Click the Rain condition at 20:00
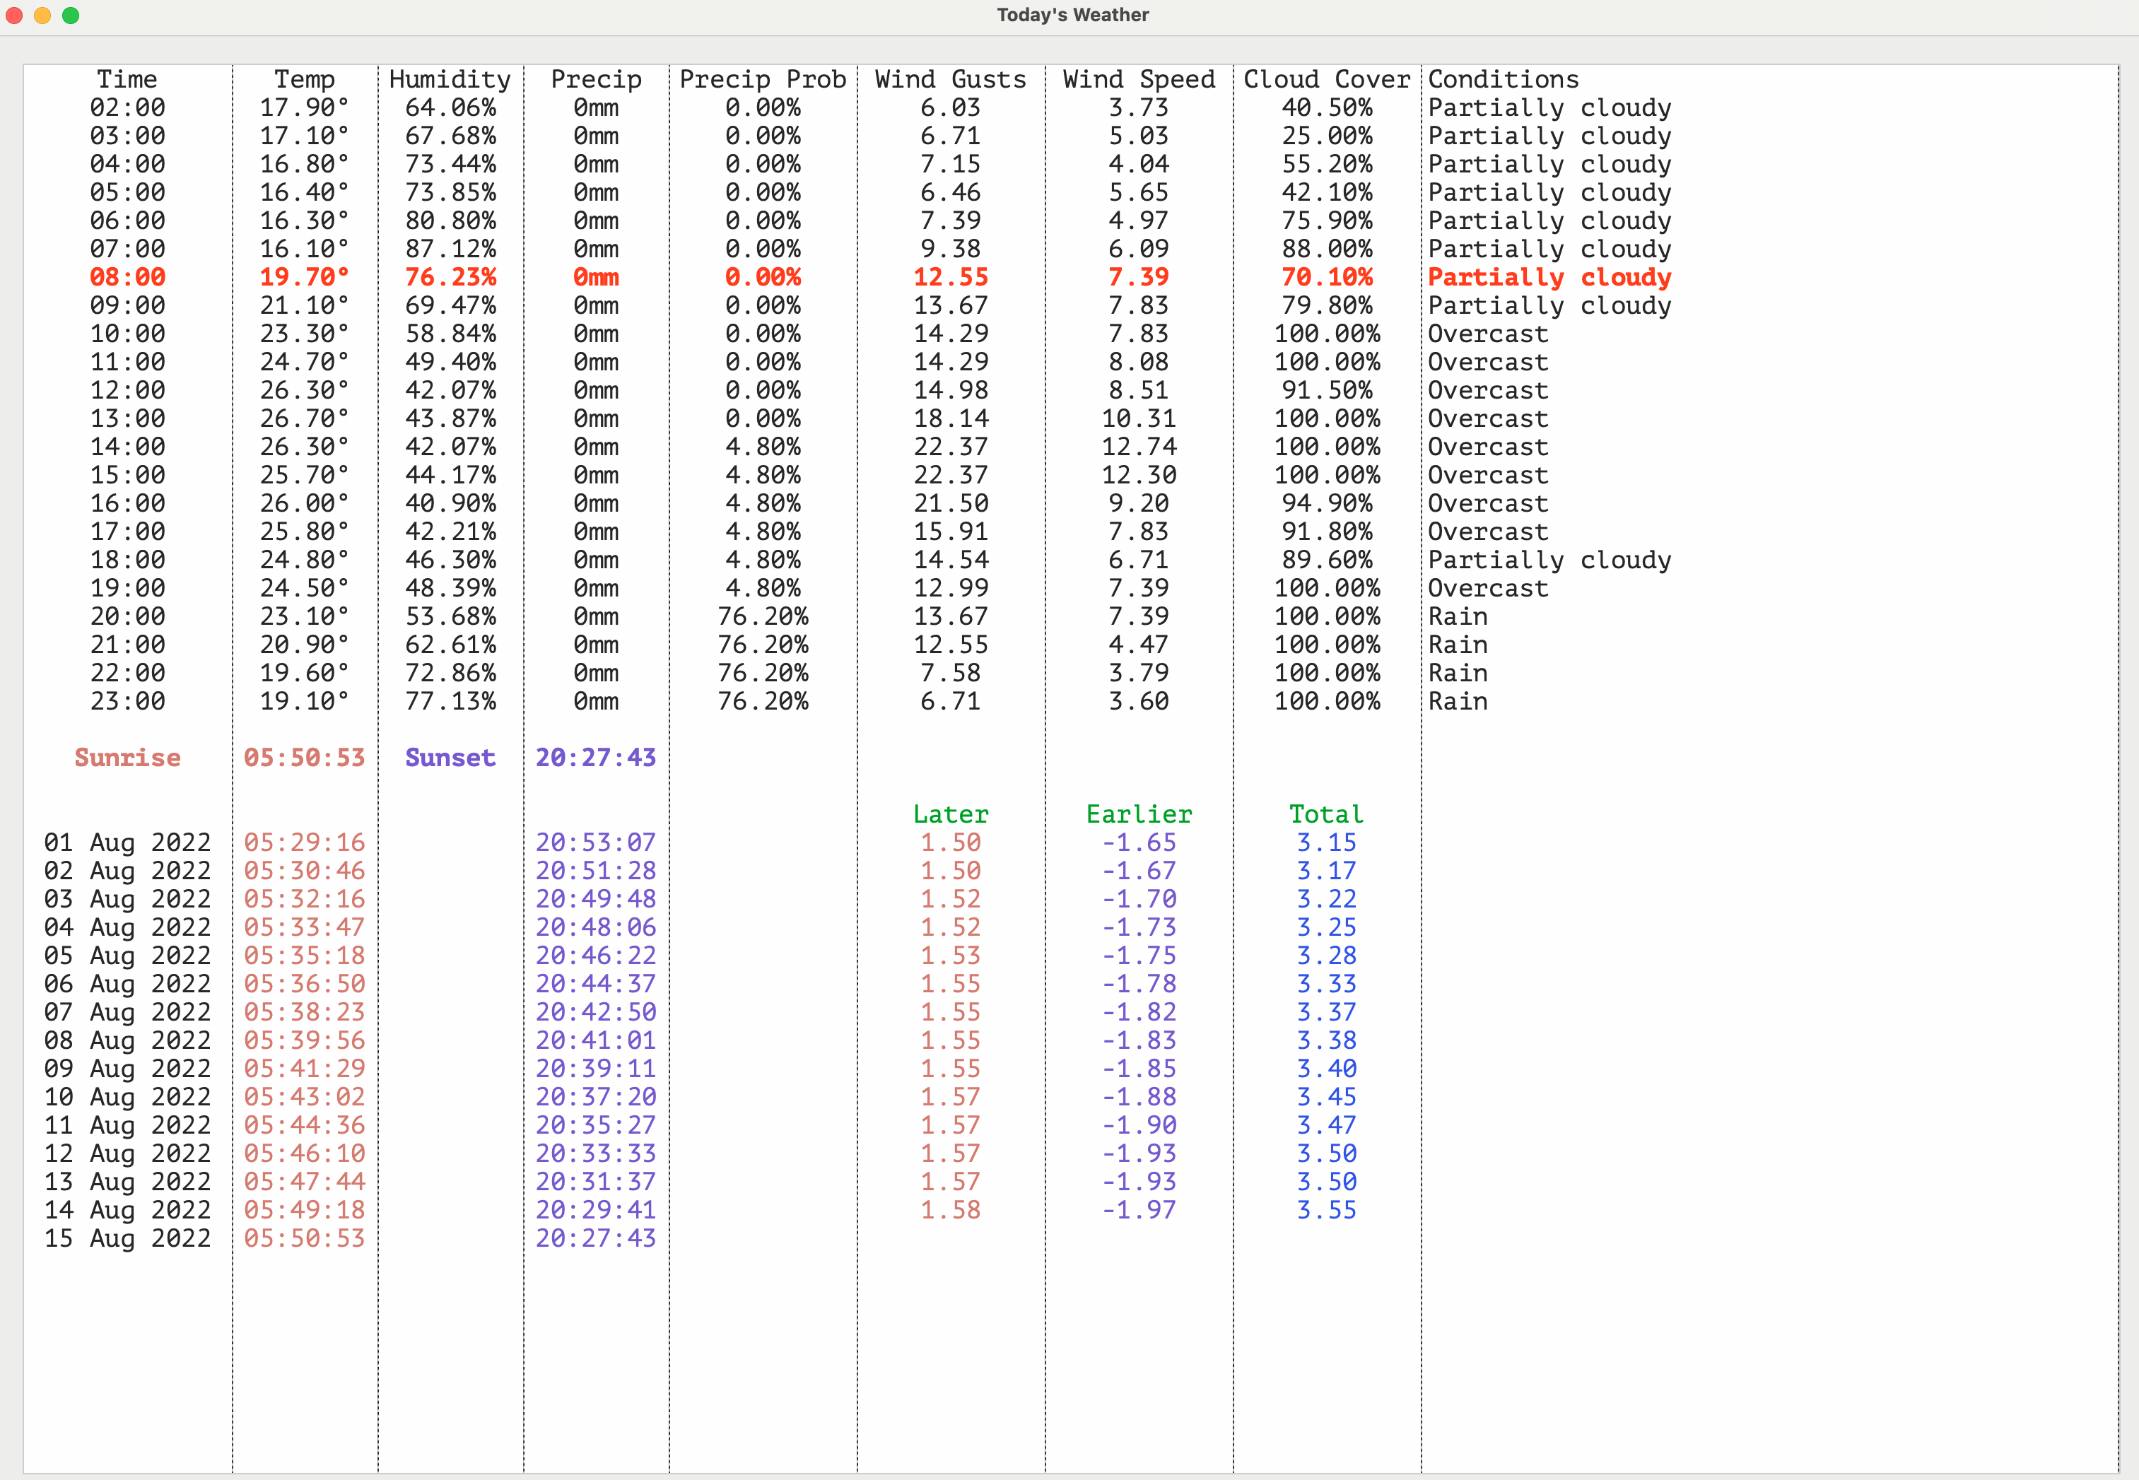Viewport: 2139px width, 1480px height. (x=1458, y=616)
